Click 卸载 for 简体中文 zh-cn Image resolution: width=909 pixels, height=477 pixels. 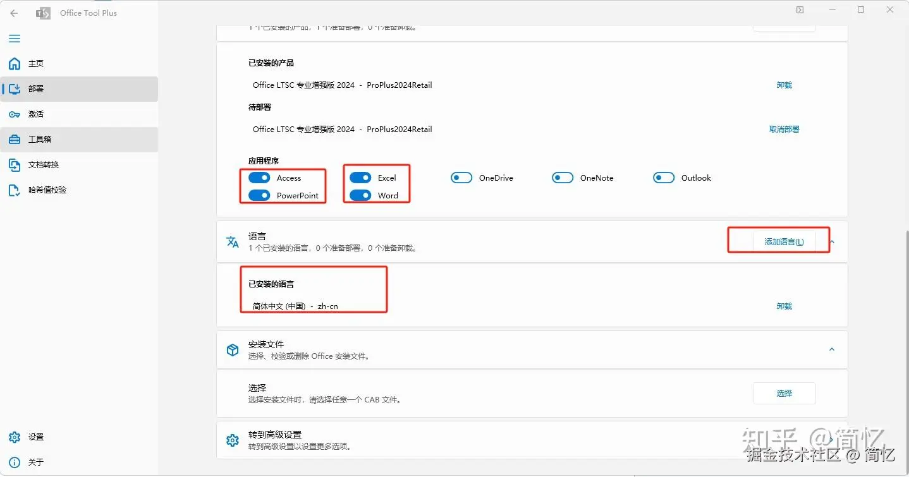tap(784, 306)
